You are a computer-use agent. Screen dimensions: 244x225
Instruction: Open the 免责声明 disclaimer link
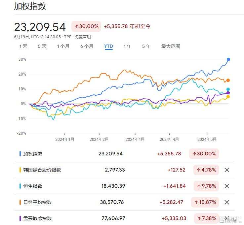click(x=83, y=37)
